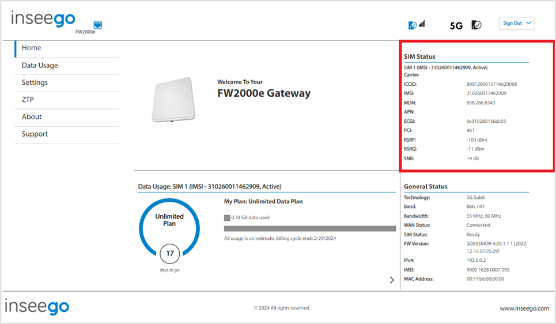This screenshot has height=324, width=556.
Task: Click the Technology value 5G Sub6
Action: (475, 198)
